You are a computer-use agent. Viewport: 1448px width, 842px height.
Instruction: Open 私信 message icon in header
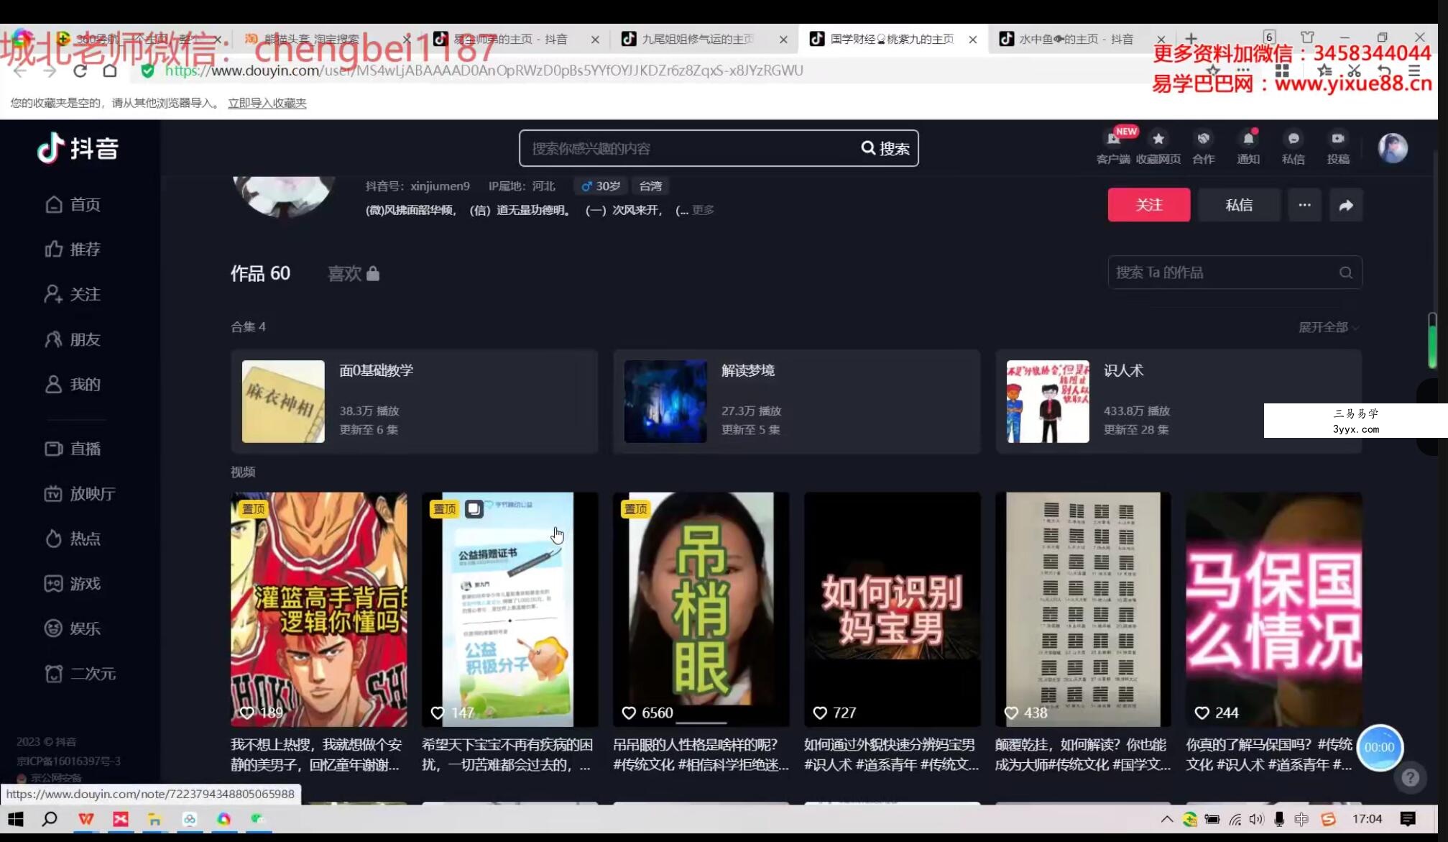(1293, 147)
